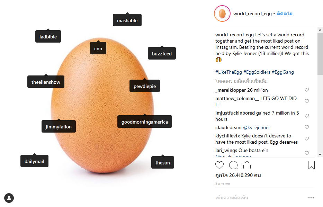Open the comment bubble icon
Image resolution: width=323 pixels, height=207 pixels.
click(233, 165)
